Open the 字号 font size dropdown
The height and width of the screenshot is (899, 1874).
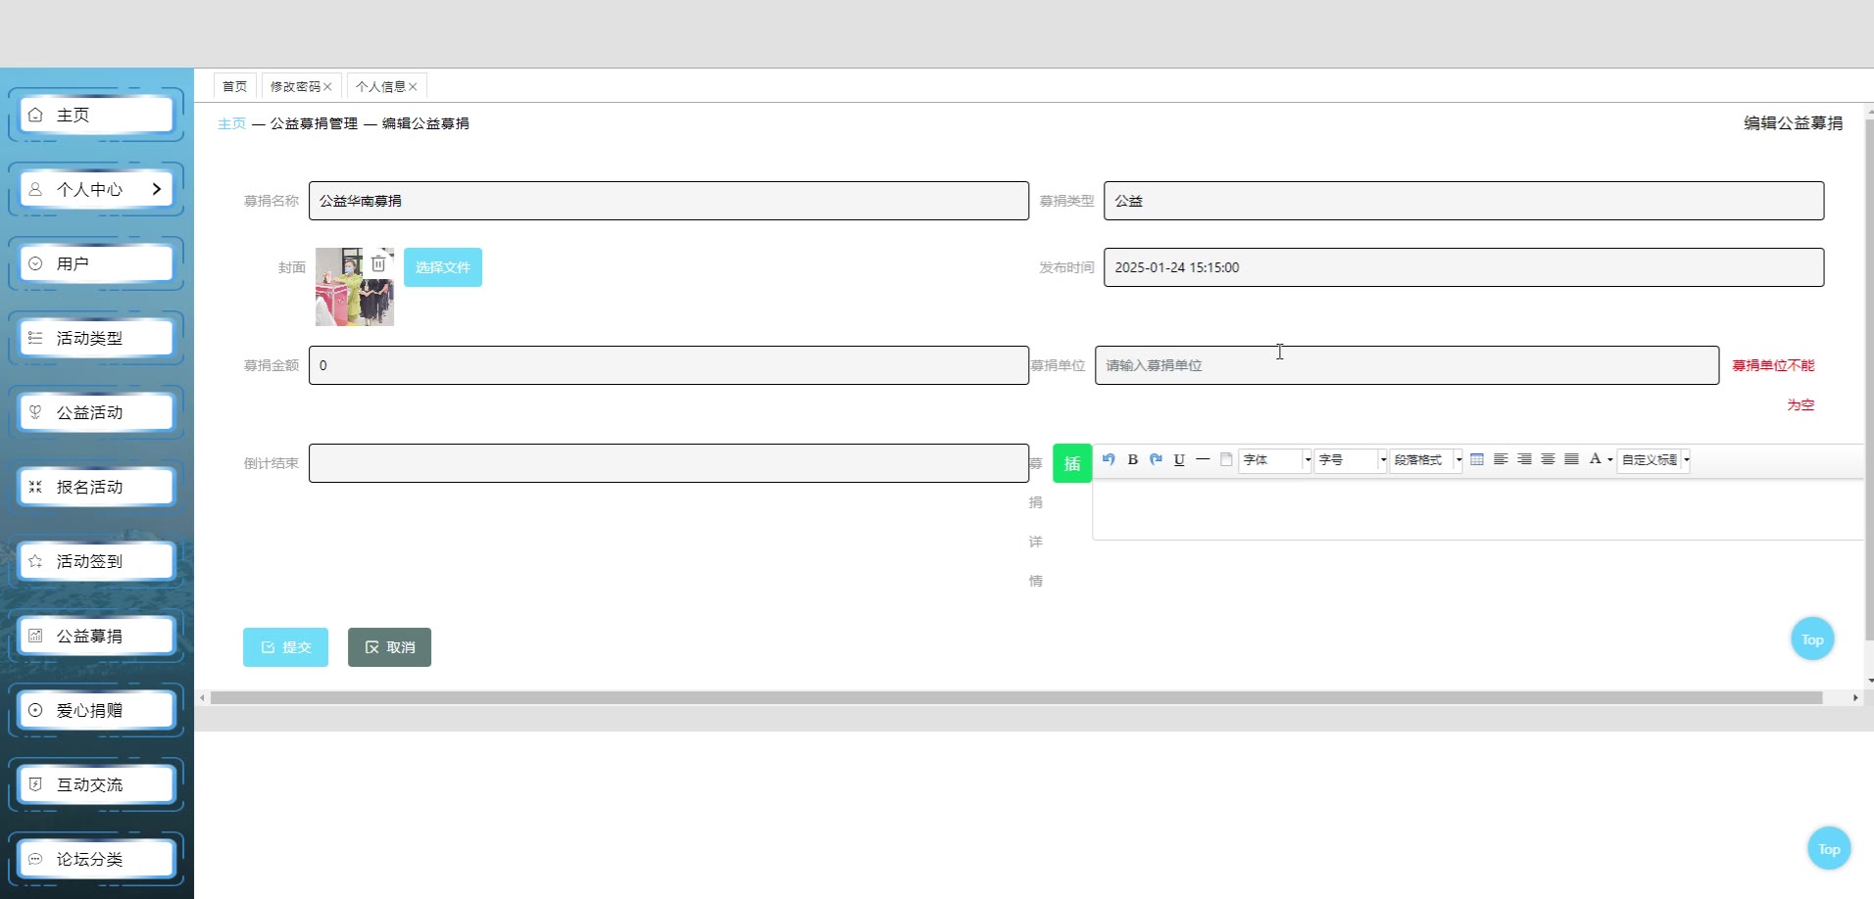1351,460
